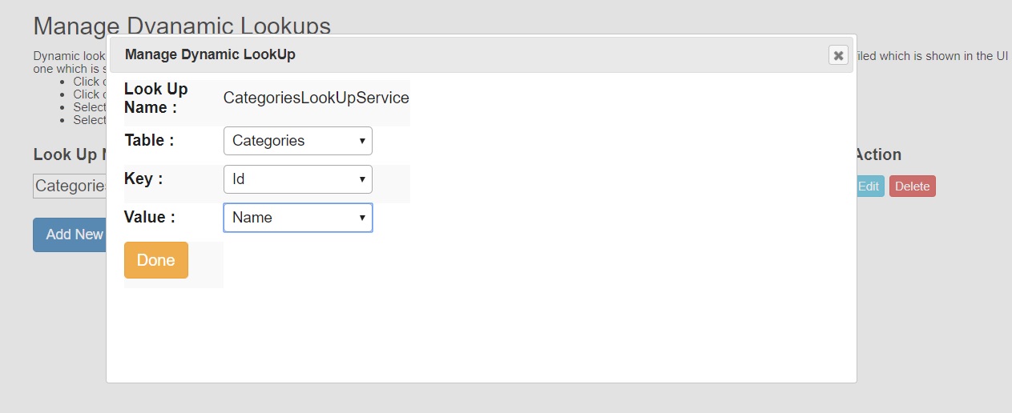Open the Table dropdown showing Categories
This screenshot has width=1012, height=413.
297,141
